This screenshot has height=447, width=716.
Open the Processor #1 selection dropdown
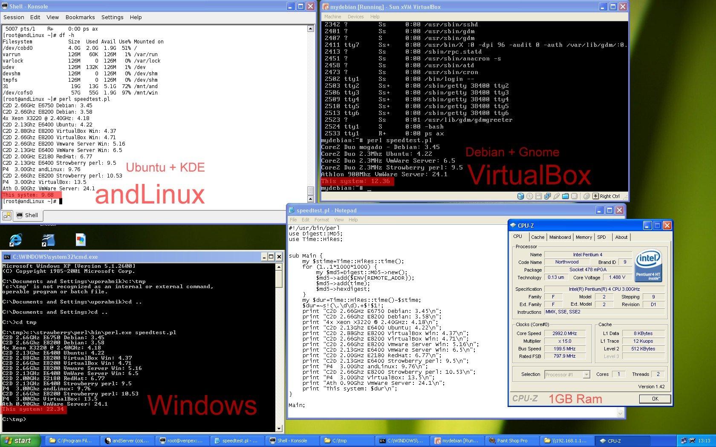pyautogui.click(x=586, y=375)
